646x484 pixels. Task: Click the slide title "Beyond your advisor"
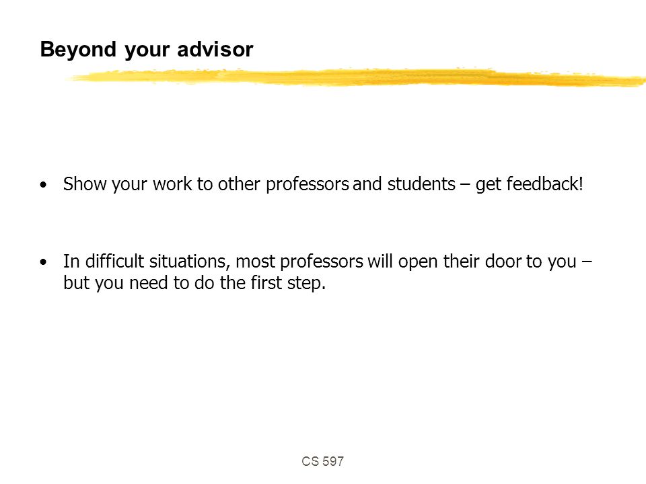click(147, 50)
